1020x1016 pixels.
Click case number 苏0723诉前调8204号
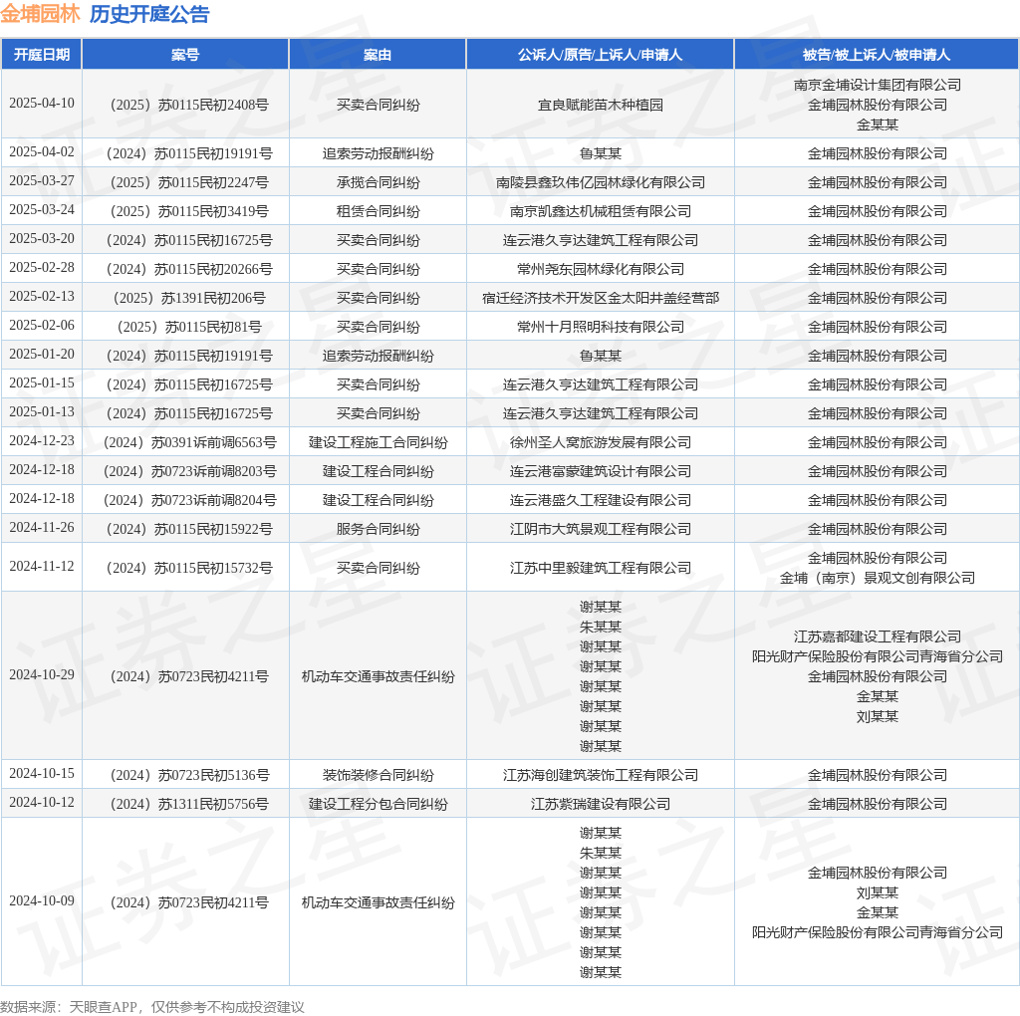[x=189, y=500]
